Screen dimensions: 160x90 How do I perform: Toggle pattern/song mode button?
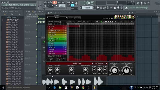[45, 6]
